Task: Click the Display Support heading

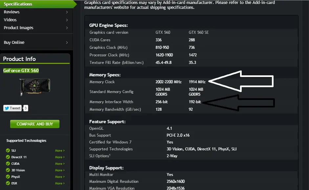Action: pyautogui.click(x=106, y=168)
